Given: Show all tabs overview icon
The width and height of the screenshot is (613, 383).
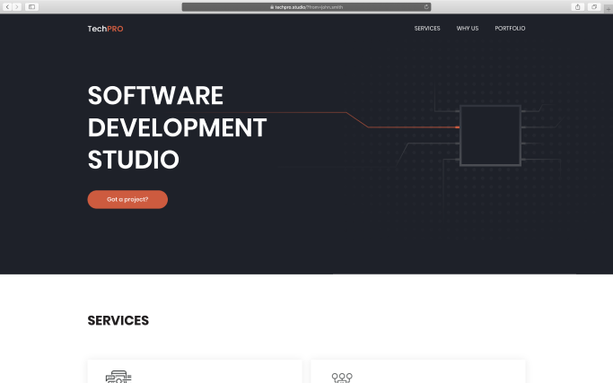Looking at the screenshot, I should click(x=594, y=6).
